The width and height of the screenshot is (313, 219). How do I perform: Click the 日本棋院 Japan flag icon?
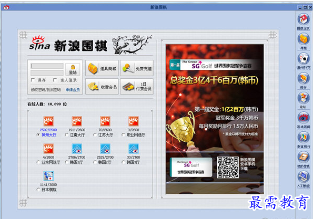coord(48,176)
